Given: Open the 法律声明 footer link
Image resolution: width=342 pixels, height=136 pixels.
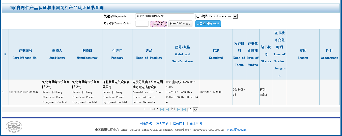Looking at the screenshot, I should coord(195,123).
